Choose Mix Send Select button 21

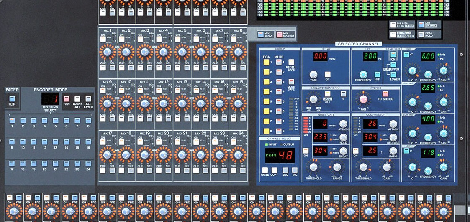[x=55, y=164]
